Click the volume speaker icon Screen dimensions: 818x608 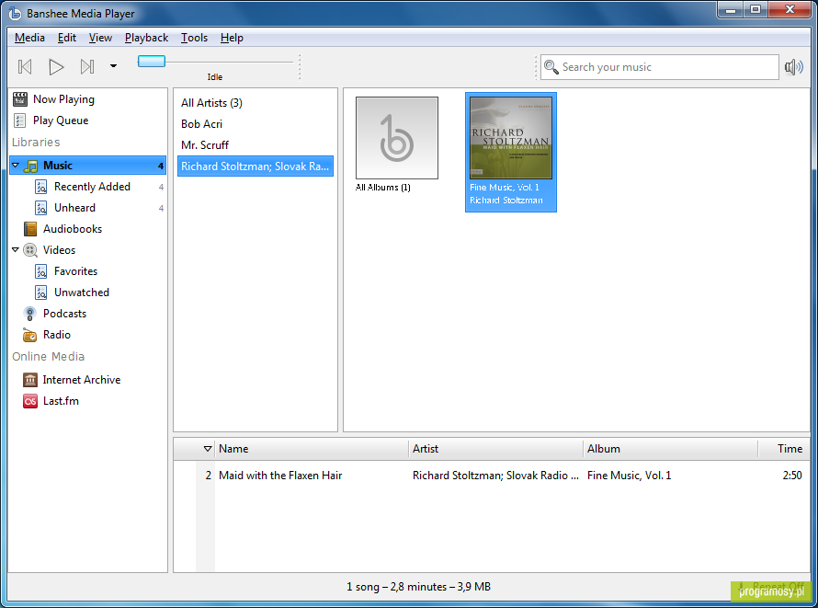(x=793, y=67)
